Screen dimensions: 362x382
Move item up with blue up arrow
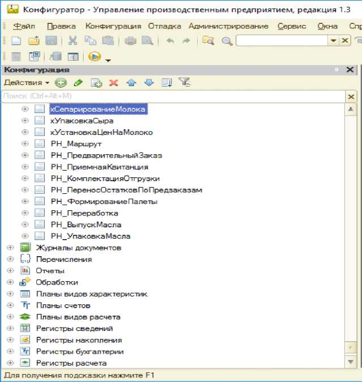[131, 83]
